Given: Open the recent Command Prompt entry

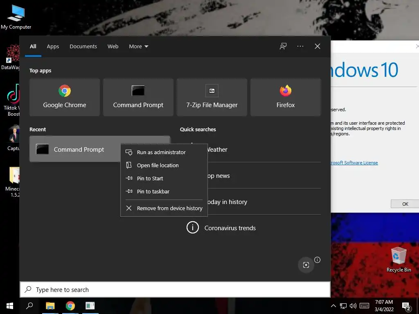Looking at the screenshot, I should tap(75, 149).
